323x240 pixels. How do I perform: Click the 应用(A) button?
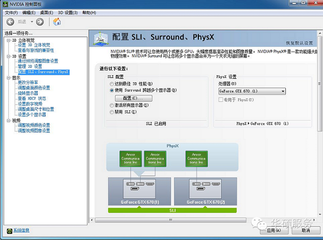[274, 230]
